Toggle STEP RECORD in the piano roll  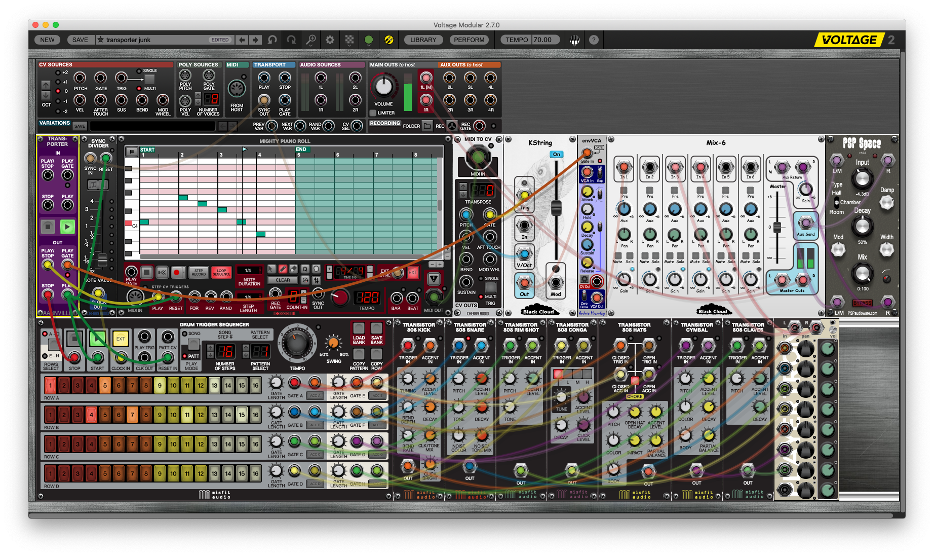199,273
